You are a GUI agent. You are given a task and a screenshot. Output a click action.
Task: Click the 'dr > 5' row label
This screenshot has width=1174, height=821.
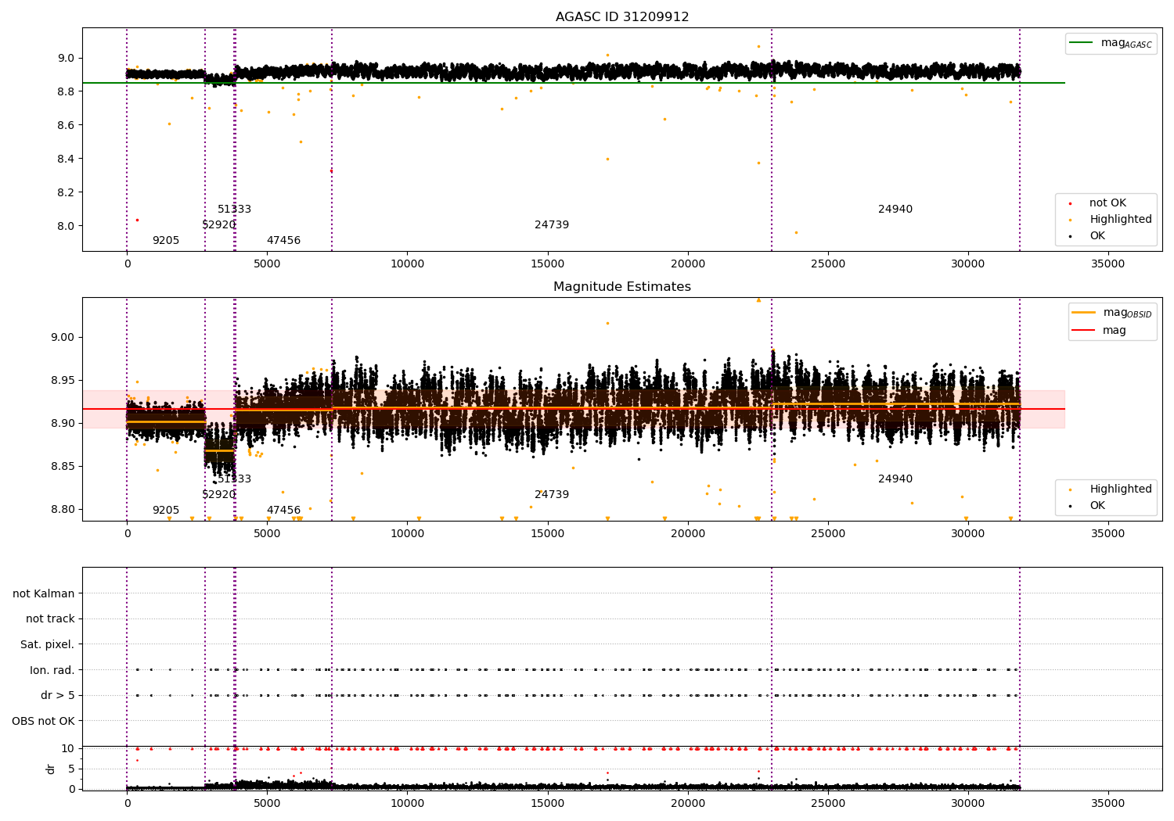click(58, 695)
